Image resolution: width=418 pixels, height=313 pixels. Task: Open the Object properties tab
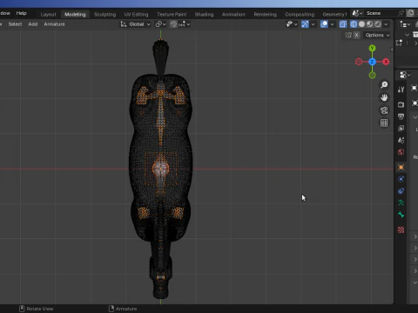401,167
